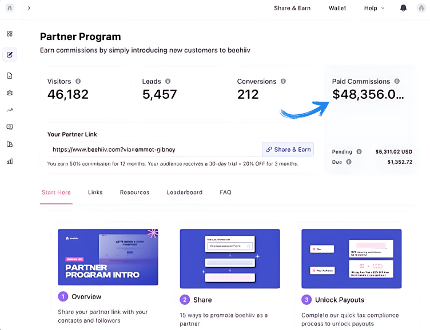Open the bar chart analytics icon in the sidebar
This screenshot has height=330, width=430.
tap(10, 162)
